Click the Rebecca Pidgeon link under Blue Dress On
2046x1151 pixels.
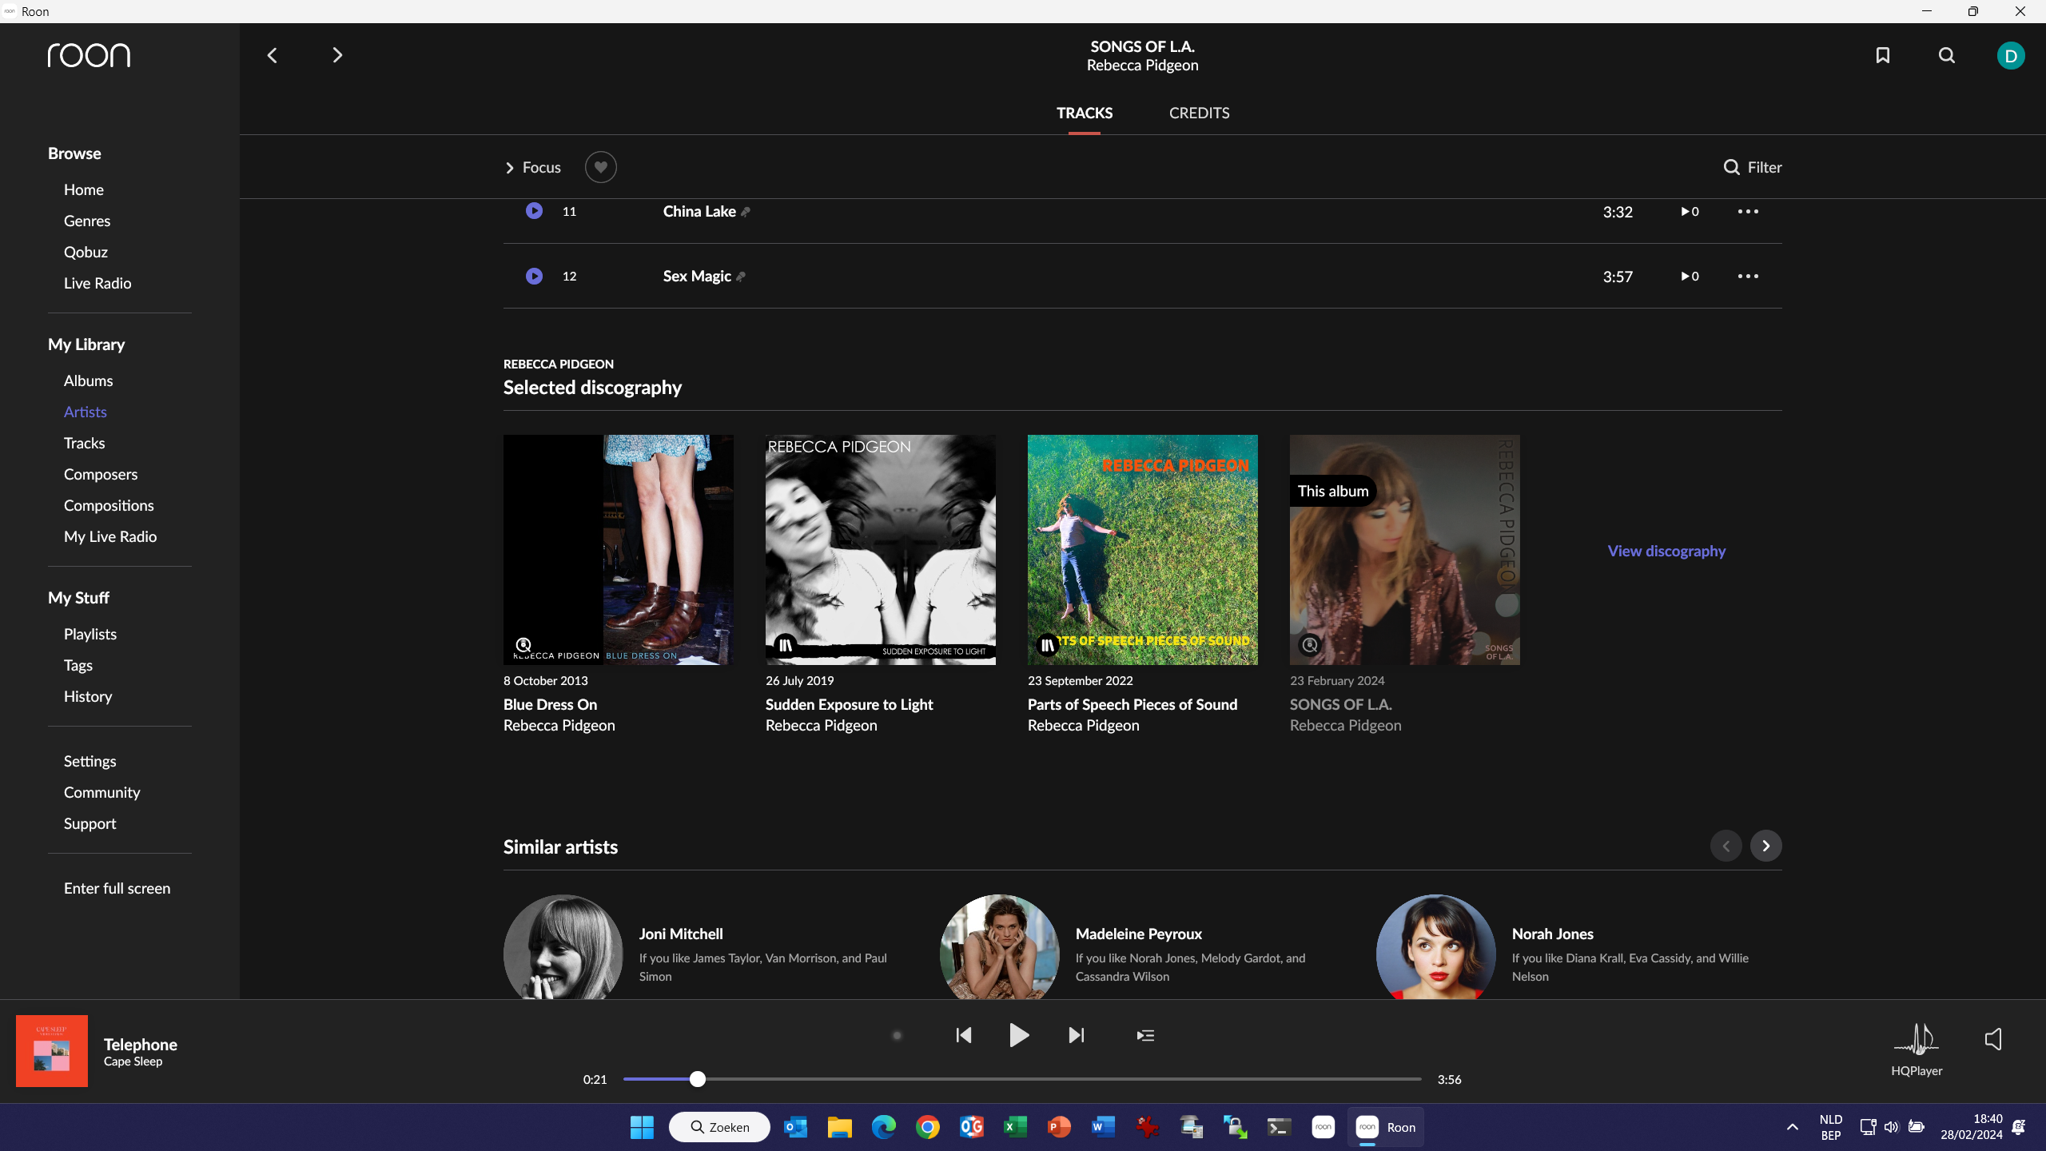[x=559, y=725]
